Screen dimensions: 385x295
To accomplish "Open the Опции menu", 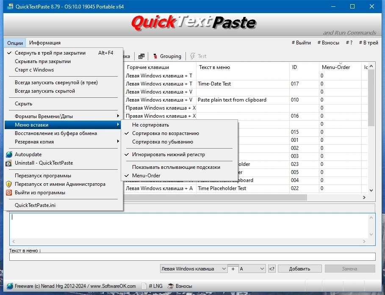I will click(15, 43).
